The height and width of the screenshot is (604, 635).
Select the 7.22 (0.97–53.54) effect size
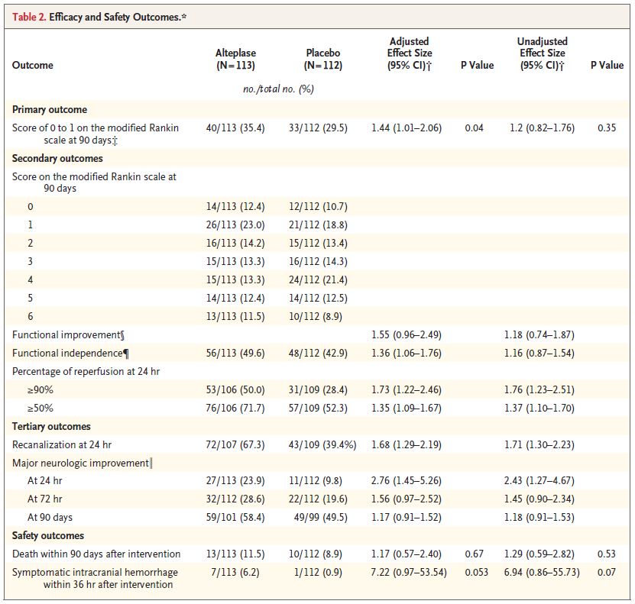[409, 573]
